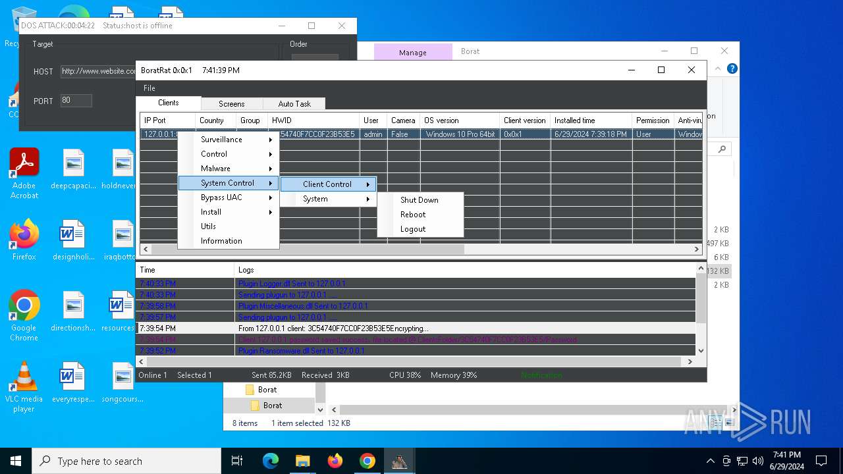Open Firefox desktop shortcut
The height and width of the screenshot is (474, 843).
coord(24,240)
